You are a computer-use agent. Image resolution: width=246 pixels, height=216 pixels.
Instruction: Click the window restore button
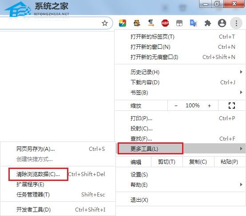[x=217, y=4]
